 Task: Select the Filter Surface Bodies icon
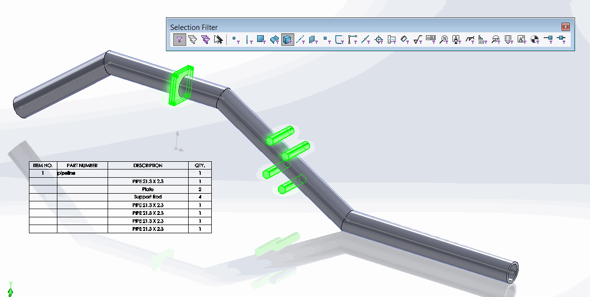(274, 40)
